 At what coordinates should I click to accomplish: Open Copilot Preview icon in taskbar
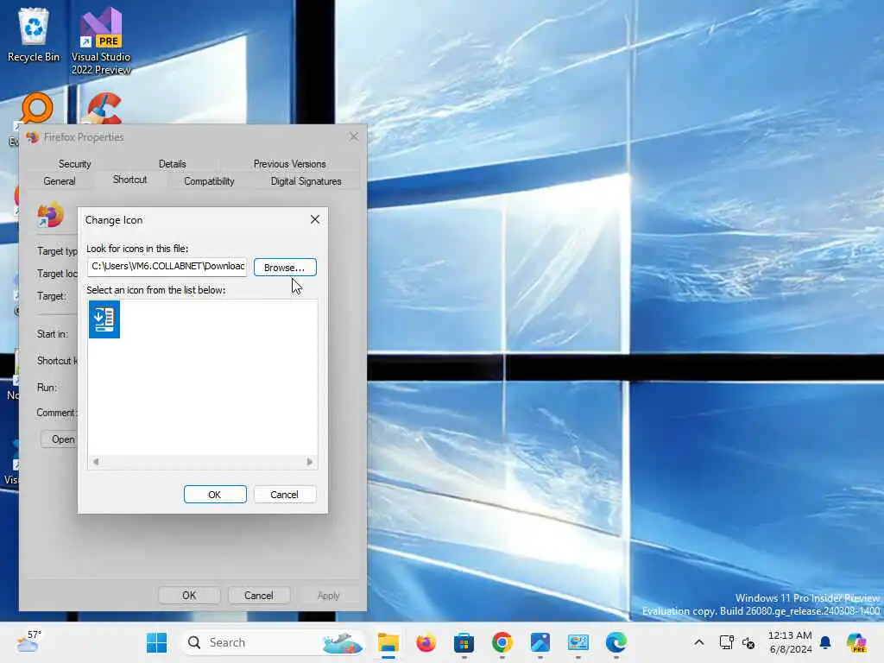tap(856, 642)
